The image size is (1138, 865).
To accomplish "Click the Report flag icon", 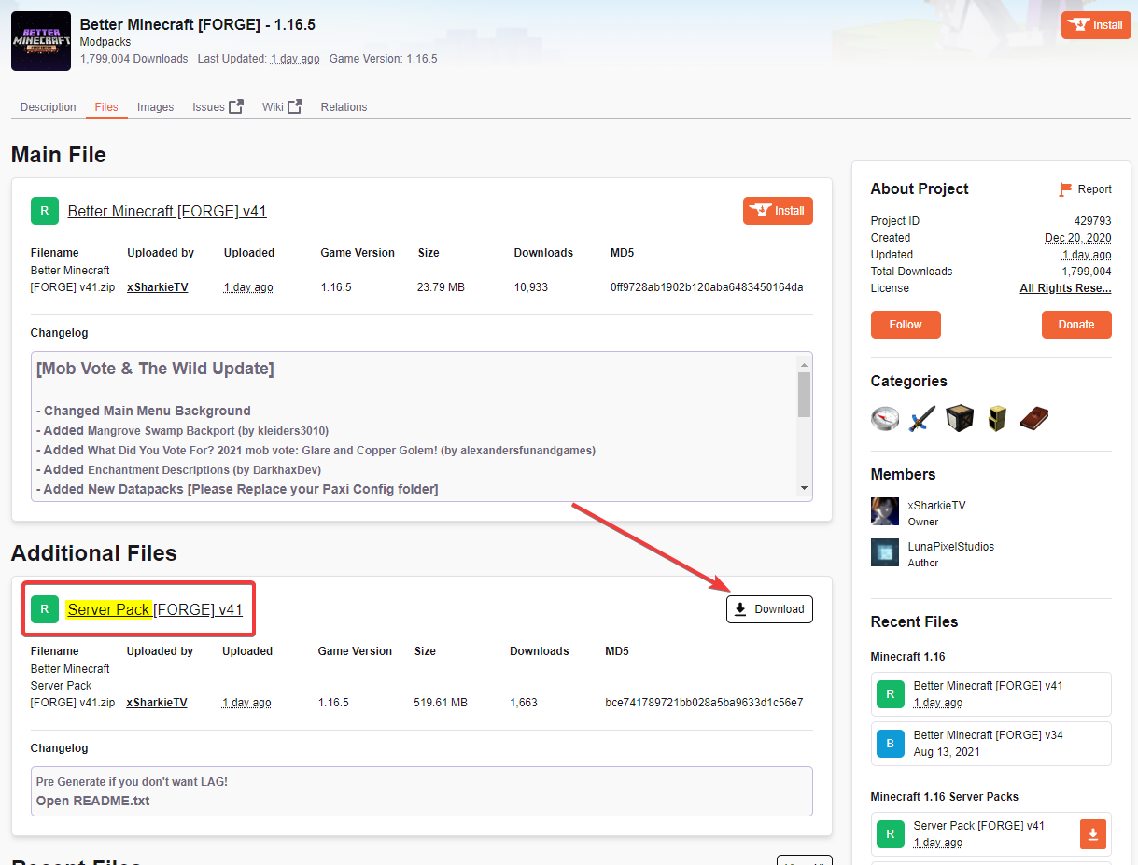I will [x=1065, y=189].
